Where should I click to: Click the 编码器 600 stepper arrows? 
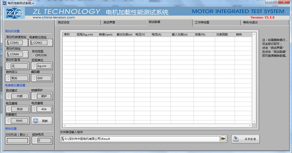[34, 78]
